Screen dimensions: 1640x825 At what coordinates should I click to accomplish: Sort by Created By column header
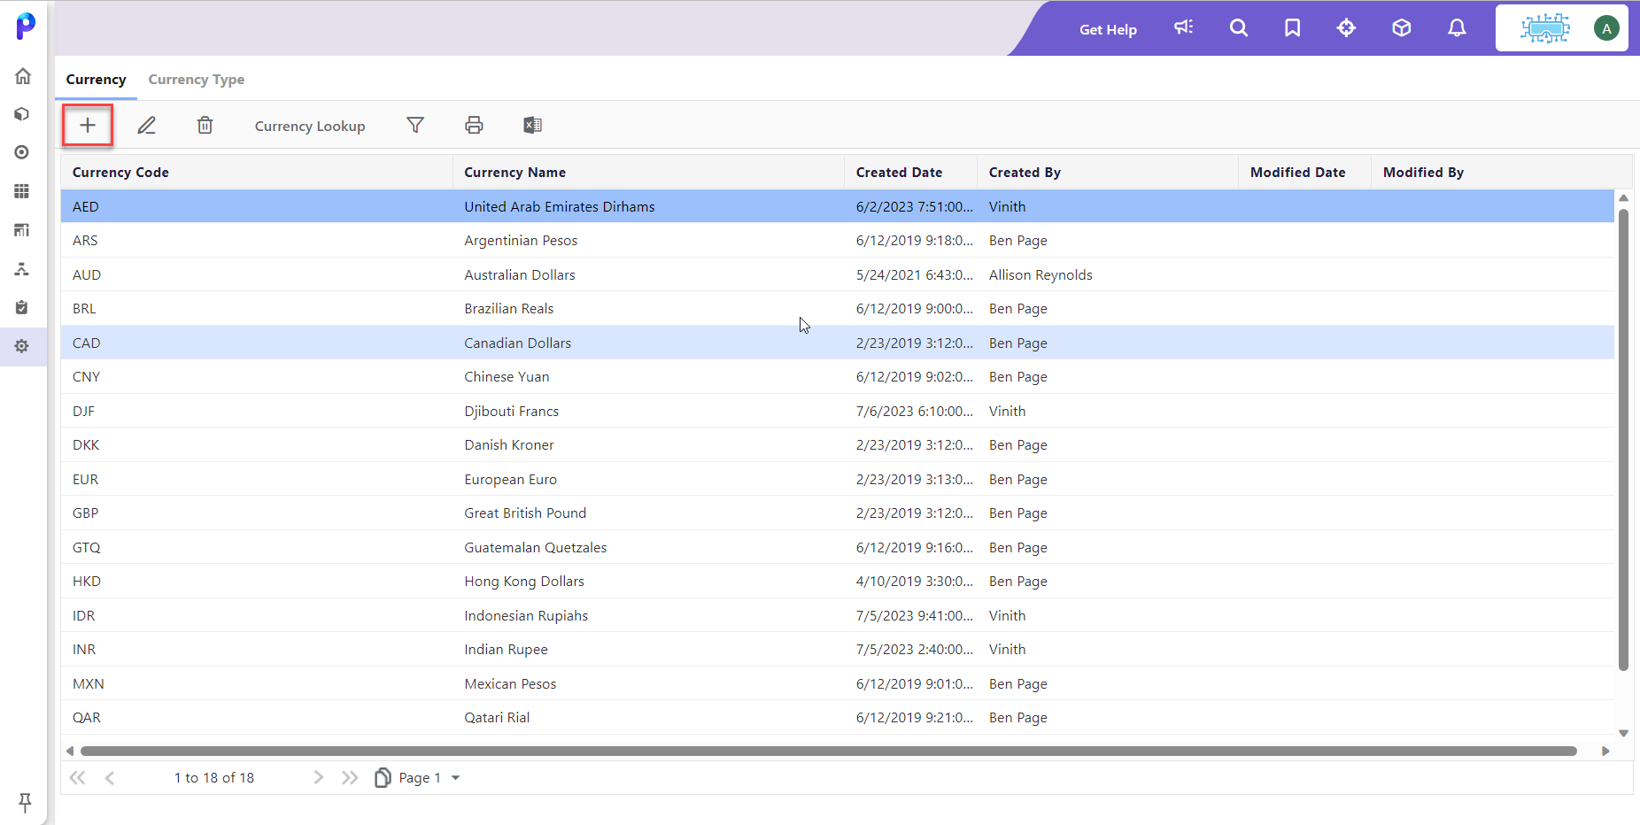pyautogui.click(x=1108, y=173)
